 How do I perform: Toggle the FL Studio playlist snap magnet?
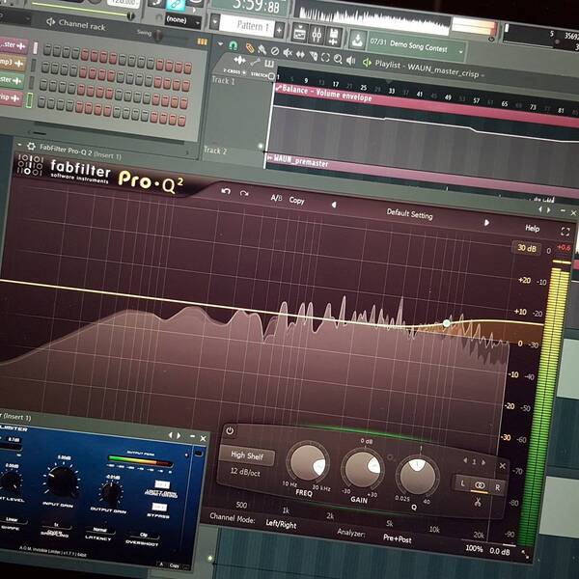pos(233,45)
